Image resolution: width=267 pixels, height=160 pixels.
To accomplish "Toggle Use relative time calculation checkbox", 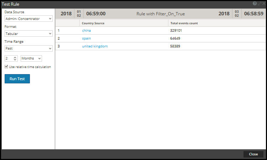I will [6, 67].
